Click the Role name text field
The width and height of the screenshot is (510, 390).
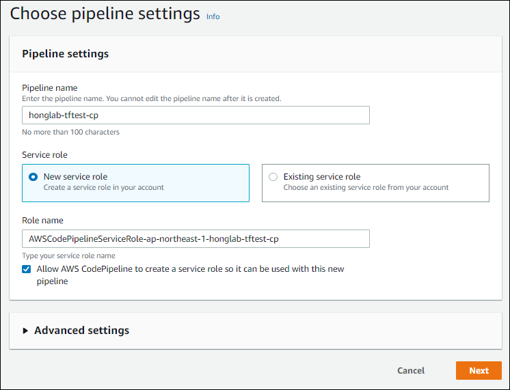196,238
